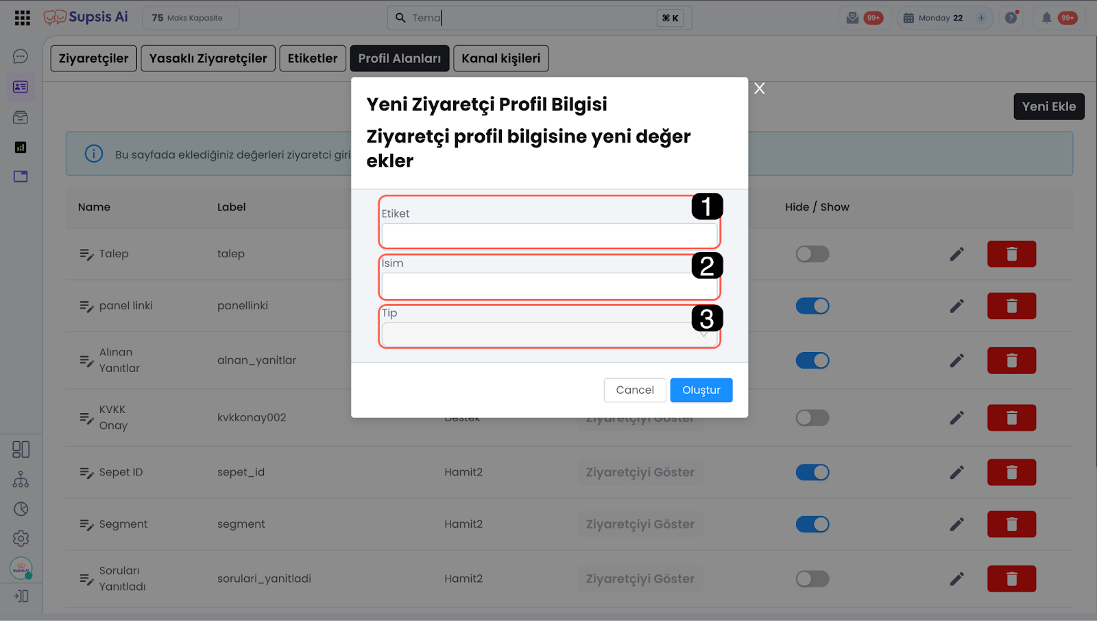This screenshot has height=621, width=1097.
Task: Open the Kanal kişileri tab
Action: point(501,58)
